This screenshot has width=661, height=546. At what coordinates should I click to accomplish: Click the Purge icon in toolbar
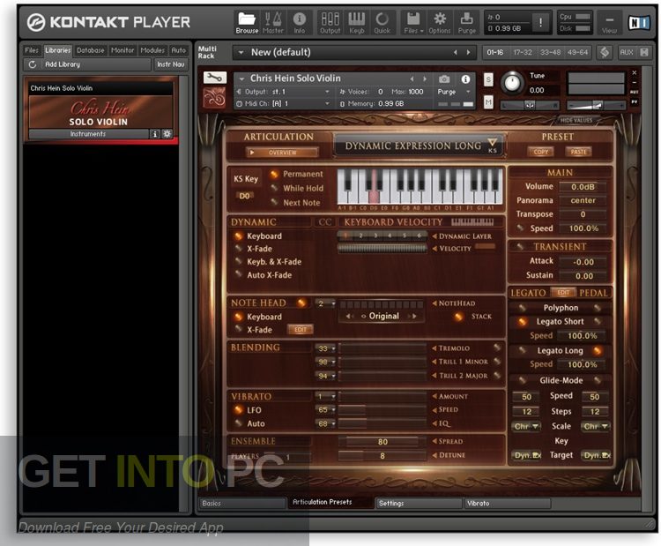point(466,23)
